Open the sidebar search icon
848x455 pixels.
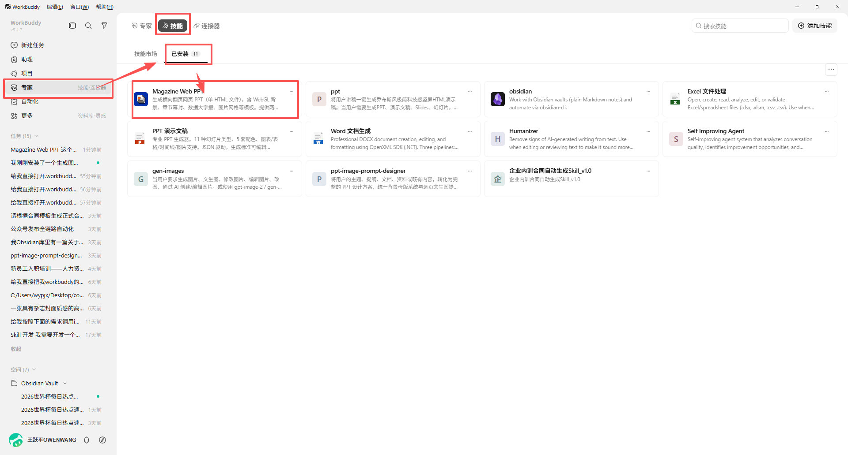click(88, 26)
